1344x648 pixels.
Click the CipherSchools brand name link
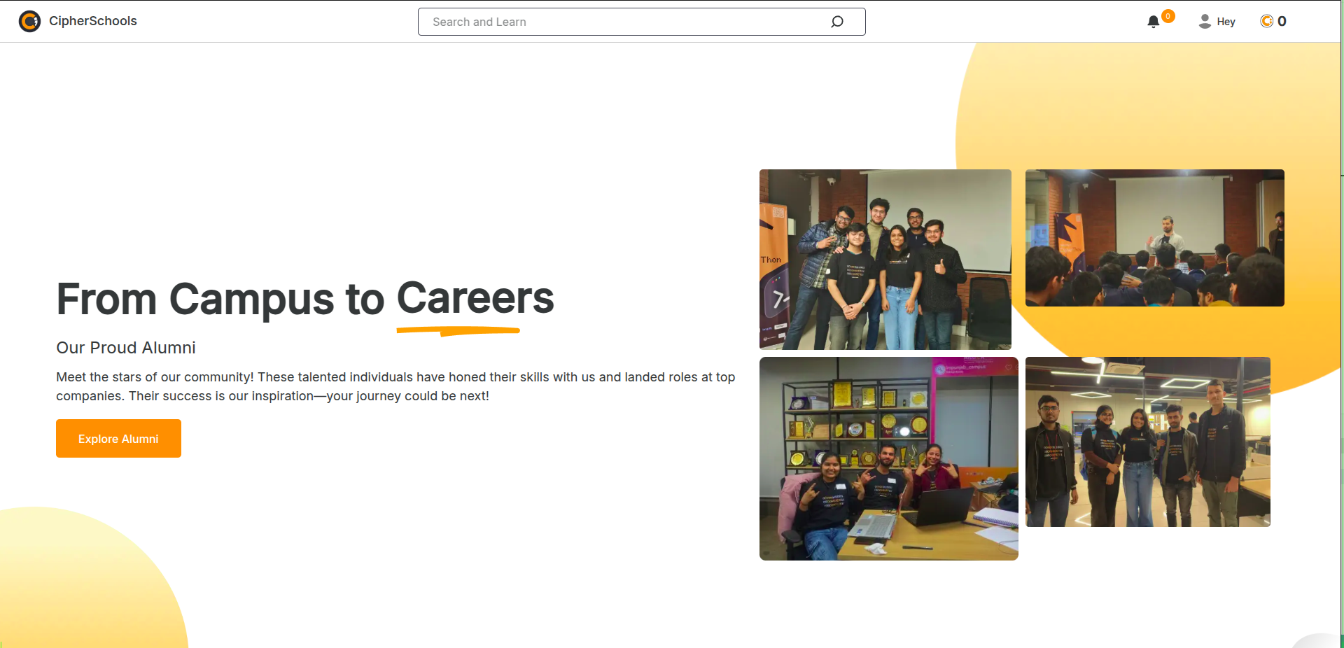93,21
